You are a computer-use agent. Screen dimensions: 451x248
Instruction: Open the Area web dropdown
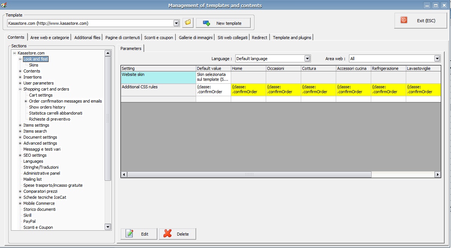coord(437,59)
